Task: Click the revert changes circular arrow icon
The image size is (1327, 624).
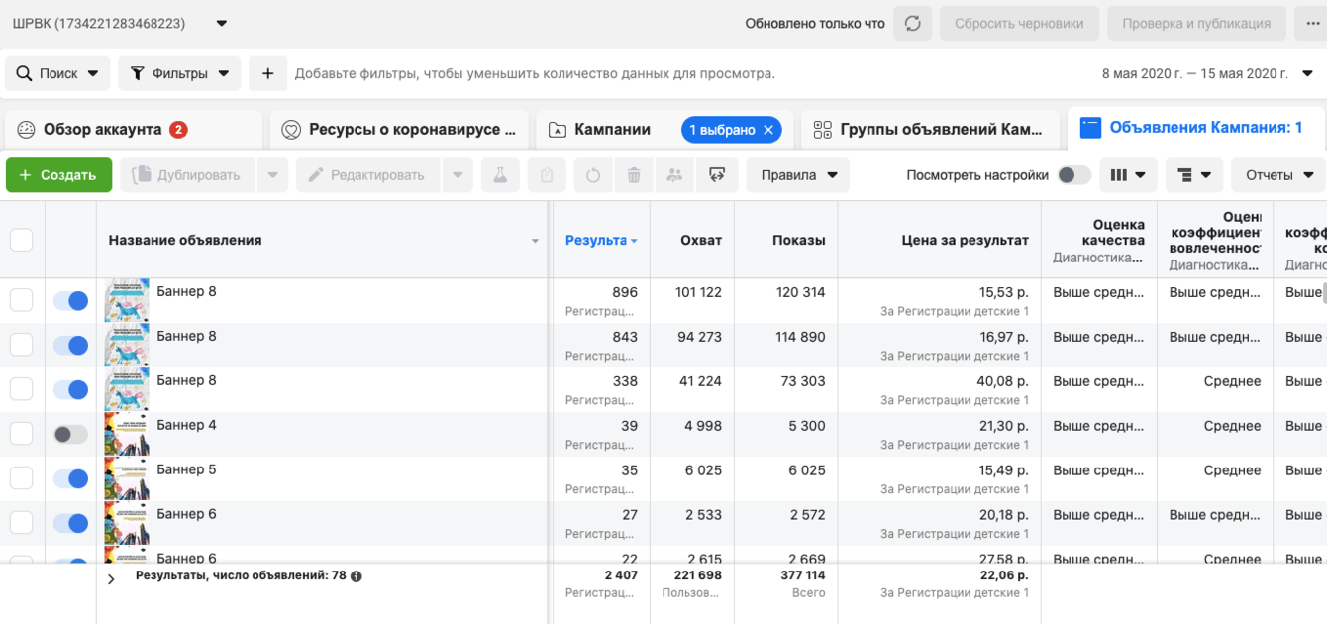Action: [x=592, y=175]
